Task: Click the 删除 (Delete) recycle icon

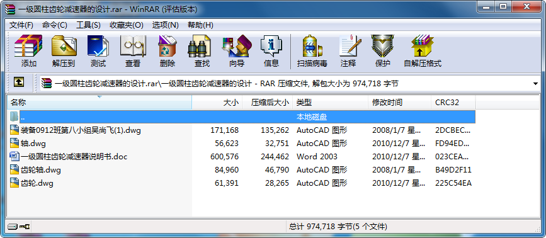Action: click(167, 51)
